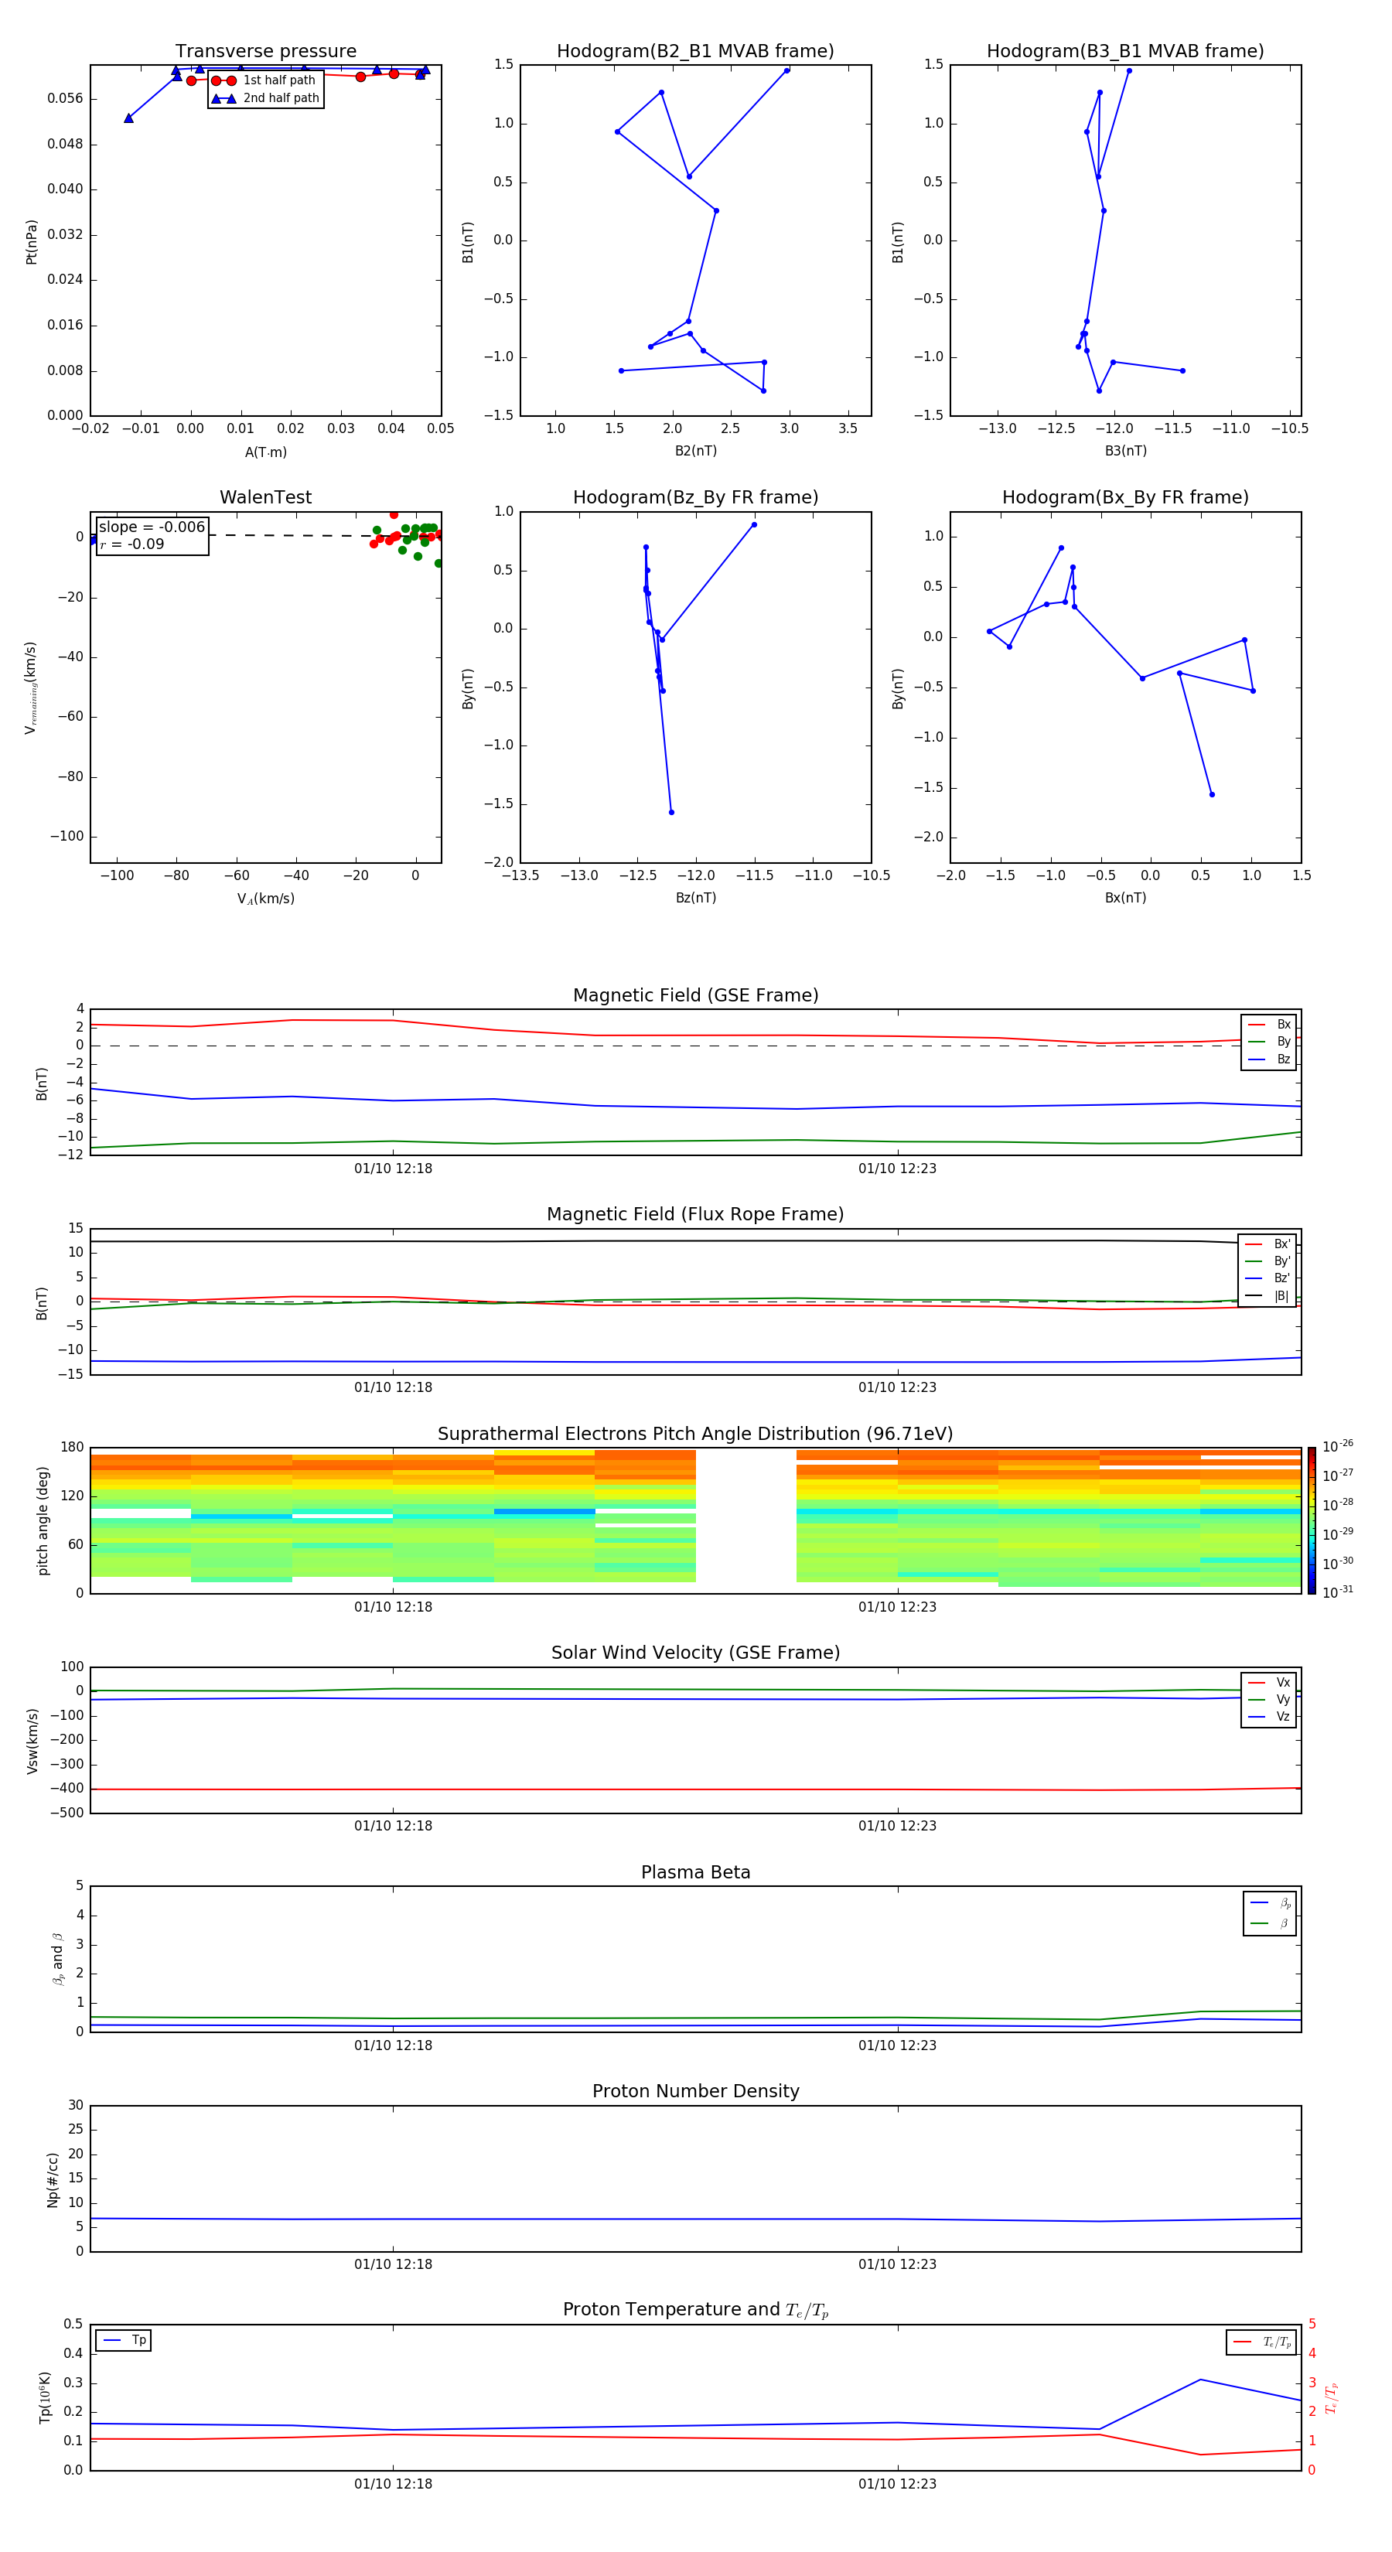Click the 'Np(#/cc)' y-axis label
The image size is (1392, 2552).
[53, 2178]
